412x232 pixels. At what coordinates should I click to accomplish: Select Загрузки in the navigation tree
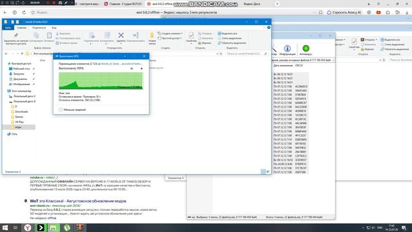pos(19,74)
